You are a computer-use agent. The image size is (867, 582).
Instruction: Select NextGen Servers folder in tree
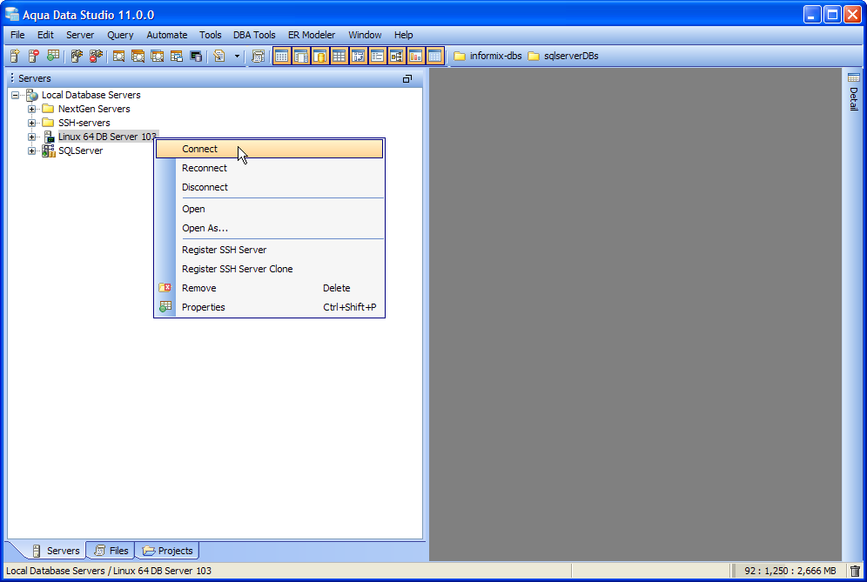[x=94, y=109]
